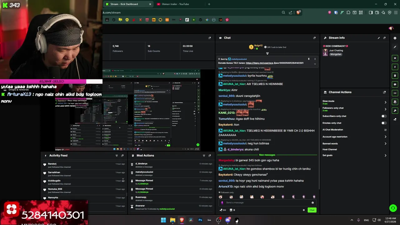
Task: Click Rendorj in Activity Feed
Action: tap(52, 164)
